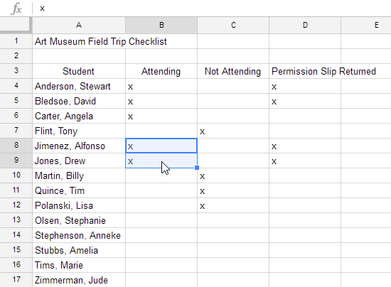Click the blue fill handle of selection
Screen dimensions: 391x287
(197, 168)
